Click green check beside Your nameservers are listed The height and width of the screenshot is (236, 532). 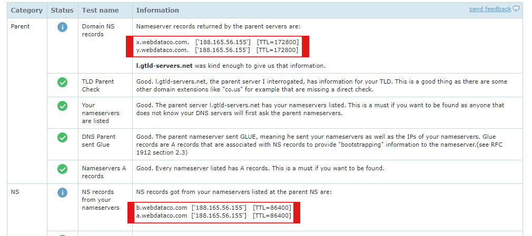(x=62, y=106)
